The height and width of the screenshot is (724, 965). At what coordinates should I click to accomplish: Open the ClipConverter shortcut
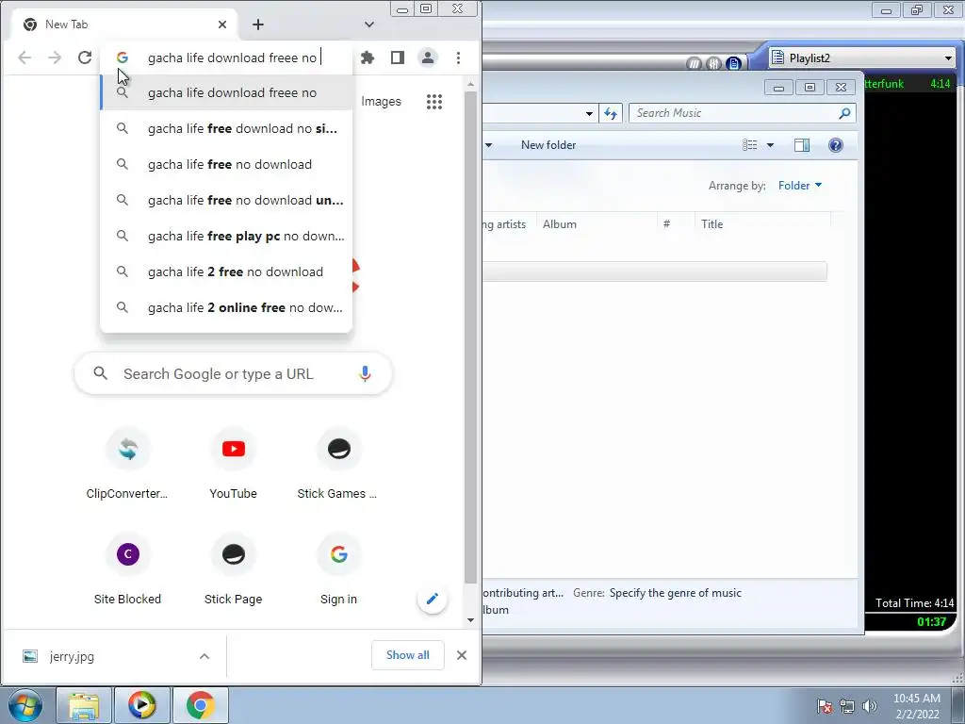point(127,465)
